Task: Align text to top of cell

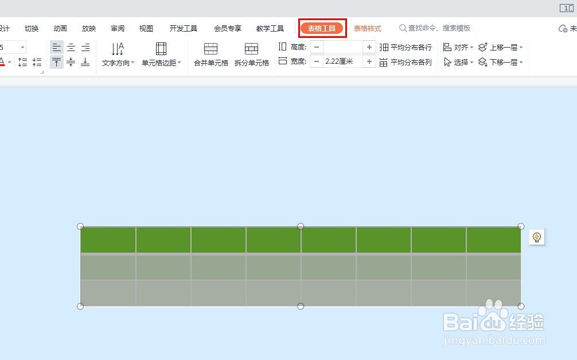Action: tap(57, 62)
